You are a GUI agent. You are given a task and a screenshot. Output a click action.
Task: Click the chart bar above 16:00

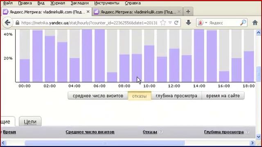click(224, 76)
